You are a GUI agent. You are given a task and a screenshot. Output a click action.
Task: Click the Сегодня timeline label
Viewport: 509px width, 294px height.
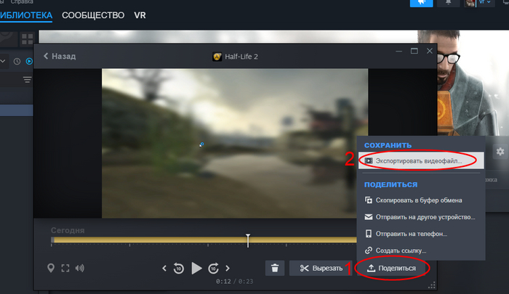(68, 230)
